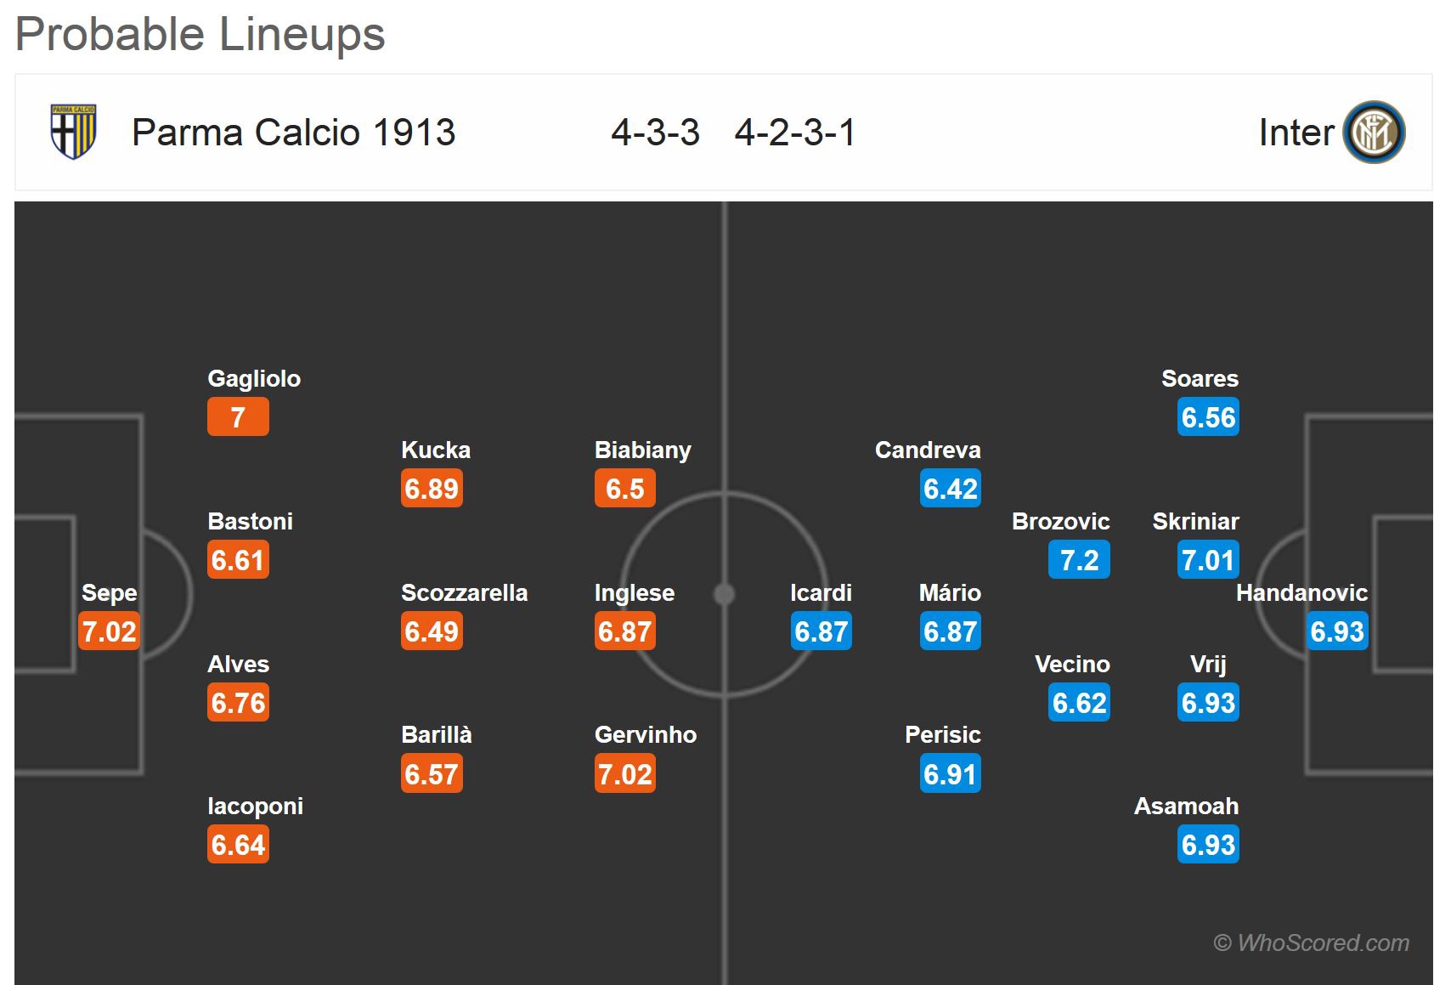Click the 4-3-3 formation label

[655, 133]
